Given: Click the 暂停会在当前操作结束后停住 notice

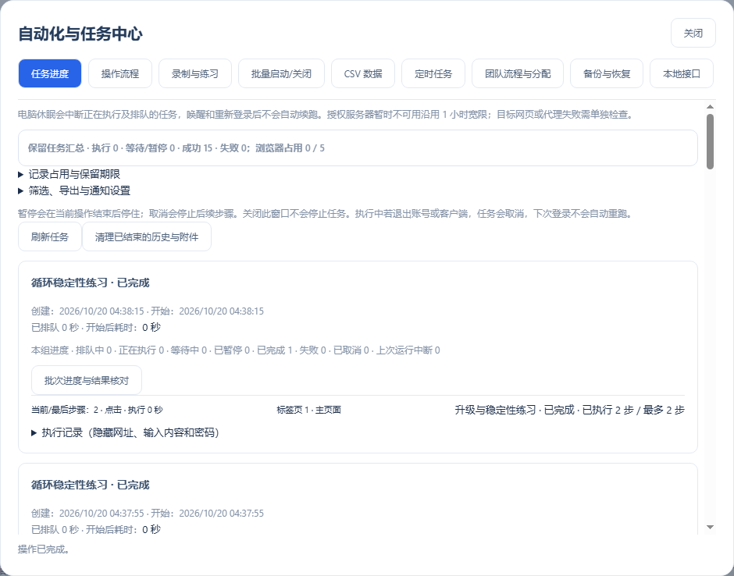Looking at the screenshot, I should 326,214.
